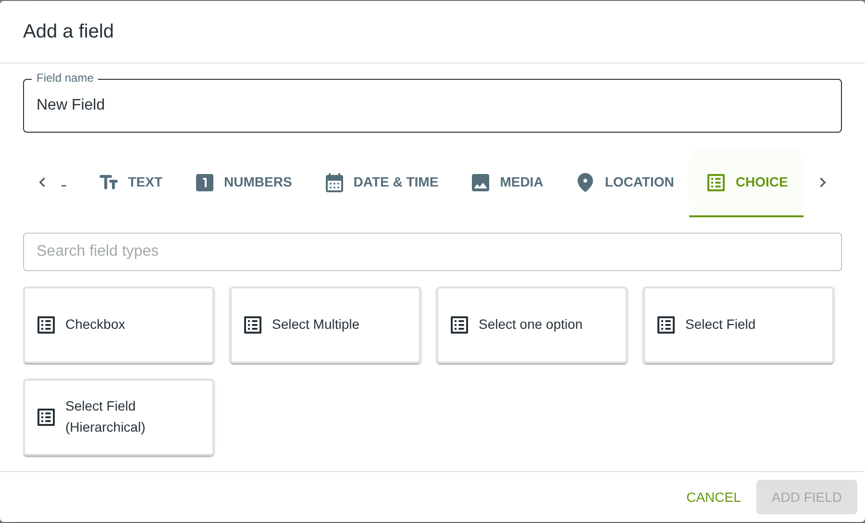865x523 pixels.
Task: Click the Date & Time calendar icon
Action: tap(334, 183)
